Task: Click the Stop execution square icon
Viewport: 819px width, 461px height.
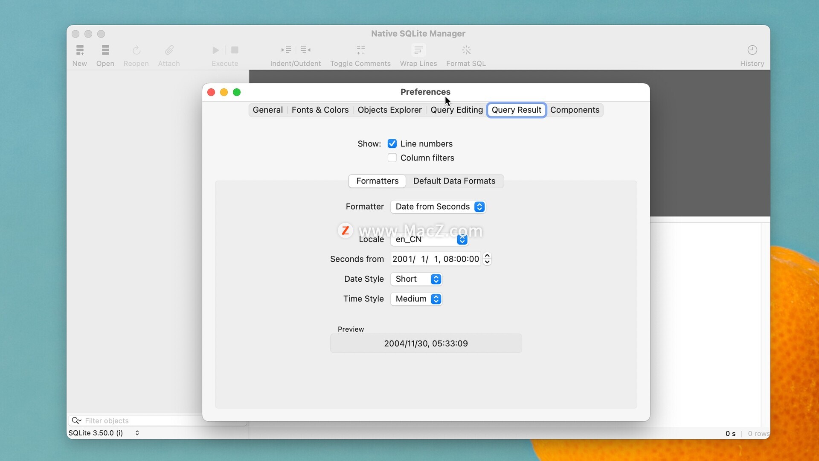Action: coord(235,50)
